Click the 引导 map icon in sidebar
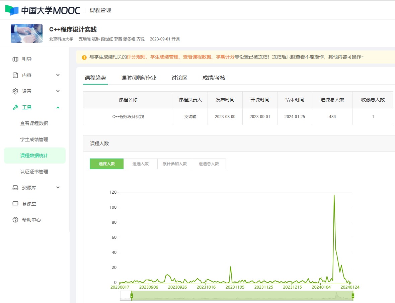 [x=15, y=59]
